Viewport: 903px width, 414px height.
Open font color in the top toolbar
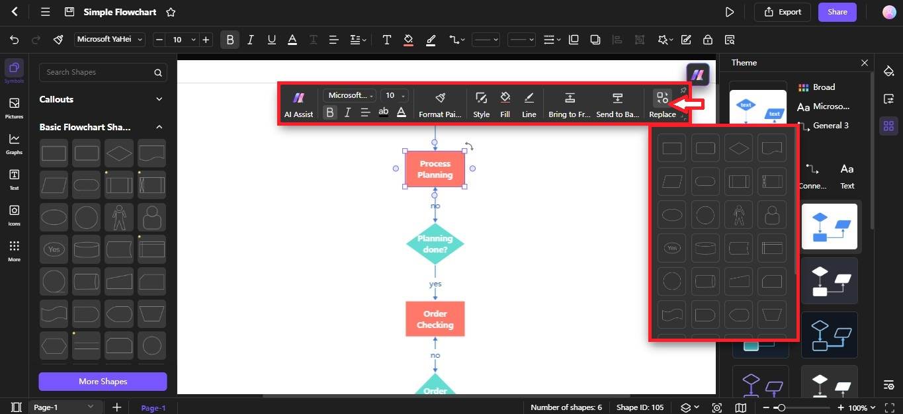(x=292, y=40)
